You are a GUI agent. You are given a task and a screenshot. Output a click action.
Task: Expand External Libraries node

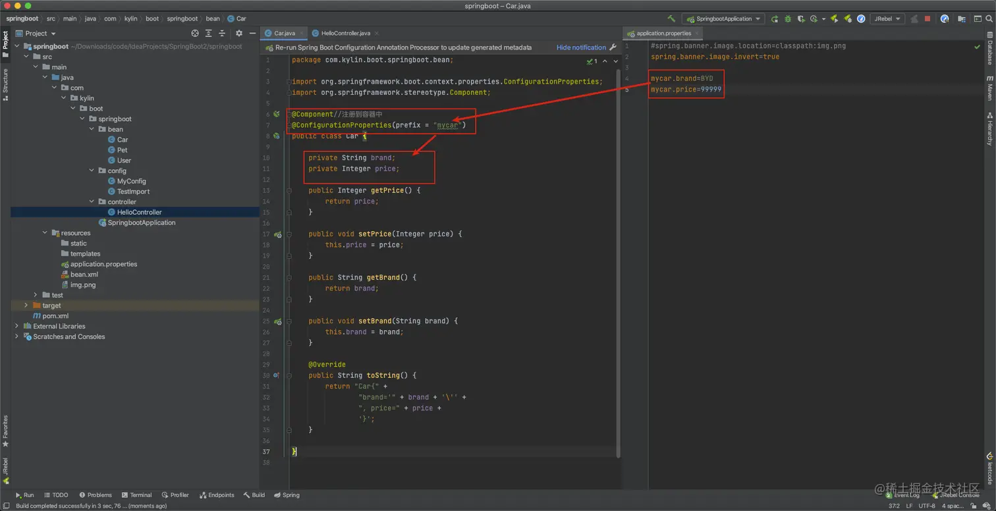pyautogui.click(x=17, y=326)
